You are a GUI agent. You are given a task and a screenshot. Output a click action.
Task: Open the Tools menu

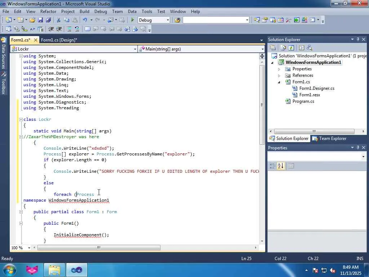pos(147,11)
